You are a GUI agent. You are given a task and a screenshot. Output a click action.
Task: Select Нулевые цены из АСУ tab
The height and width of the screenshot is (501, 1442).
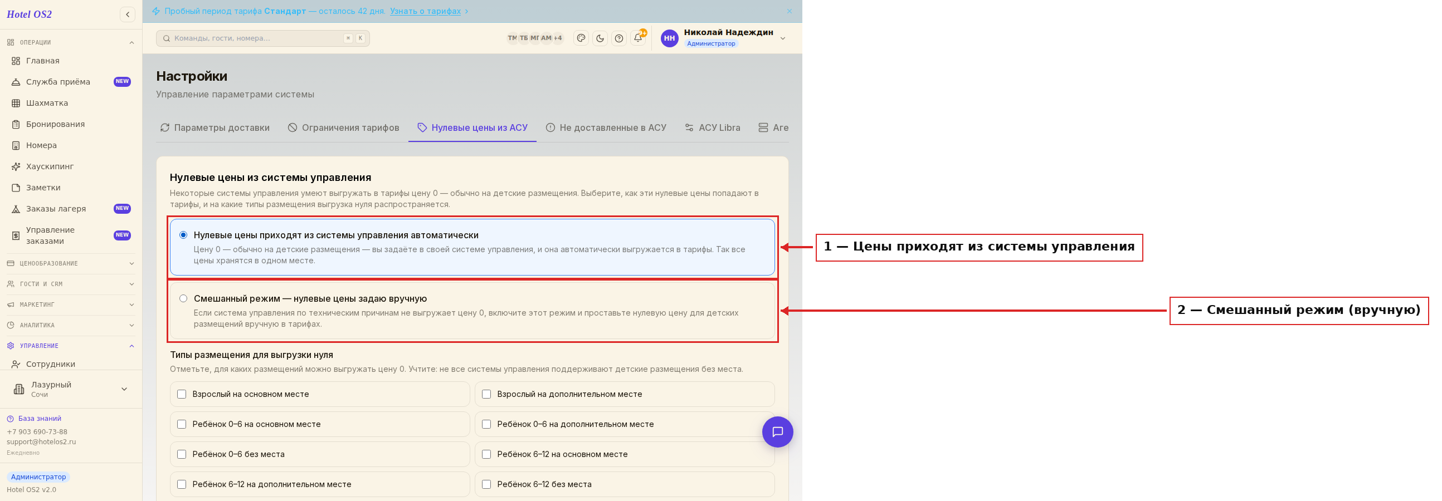coord(472,127)
